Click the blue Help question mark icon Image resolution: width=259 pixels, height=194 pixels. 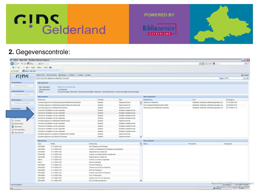50,67
